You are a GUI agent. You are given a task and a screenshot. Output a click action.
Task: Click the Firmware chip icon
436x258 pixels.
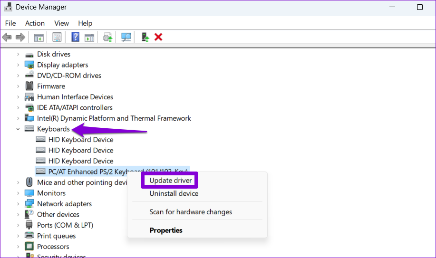(x=29, y=86)
